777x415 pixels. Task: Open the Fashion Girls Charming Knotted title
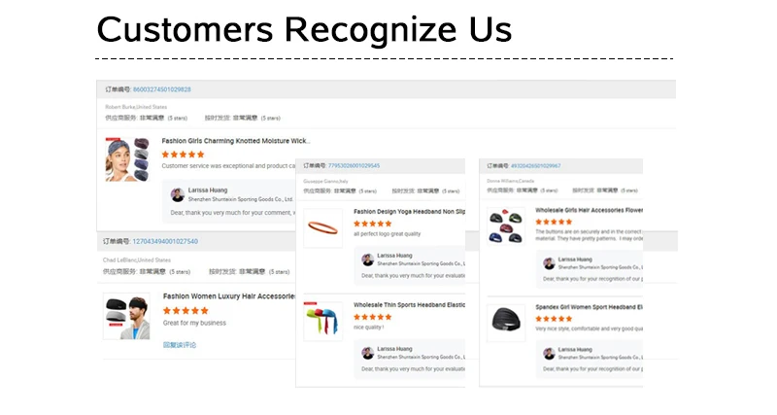click(x=235, y=141)
